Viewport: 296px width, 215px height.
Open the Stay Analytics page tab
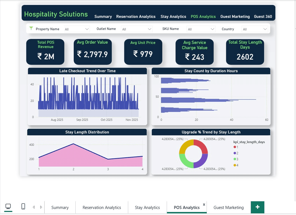click(173, 16)
